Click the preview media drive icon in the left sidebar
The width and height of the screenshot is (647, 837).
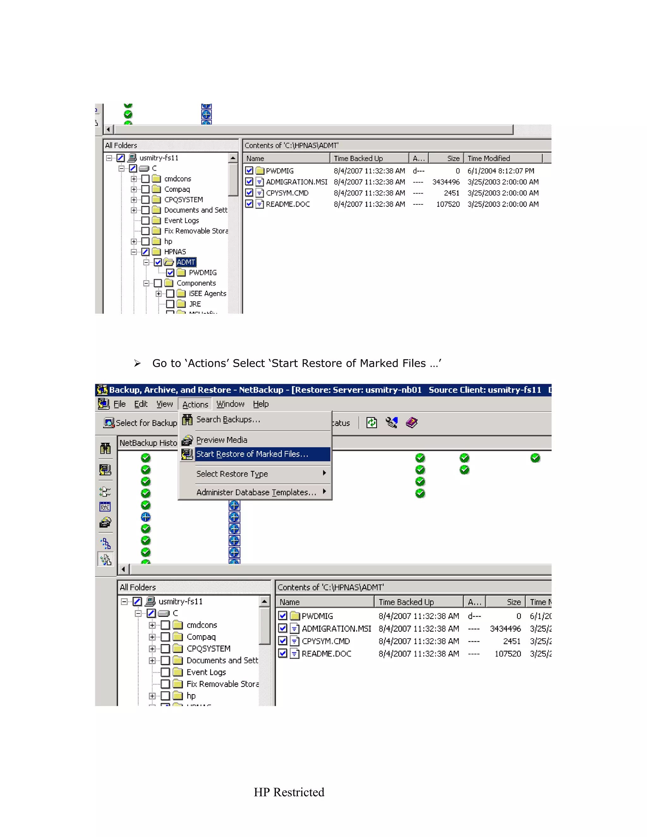[106, 522]
